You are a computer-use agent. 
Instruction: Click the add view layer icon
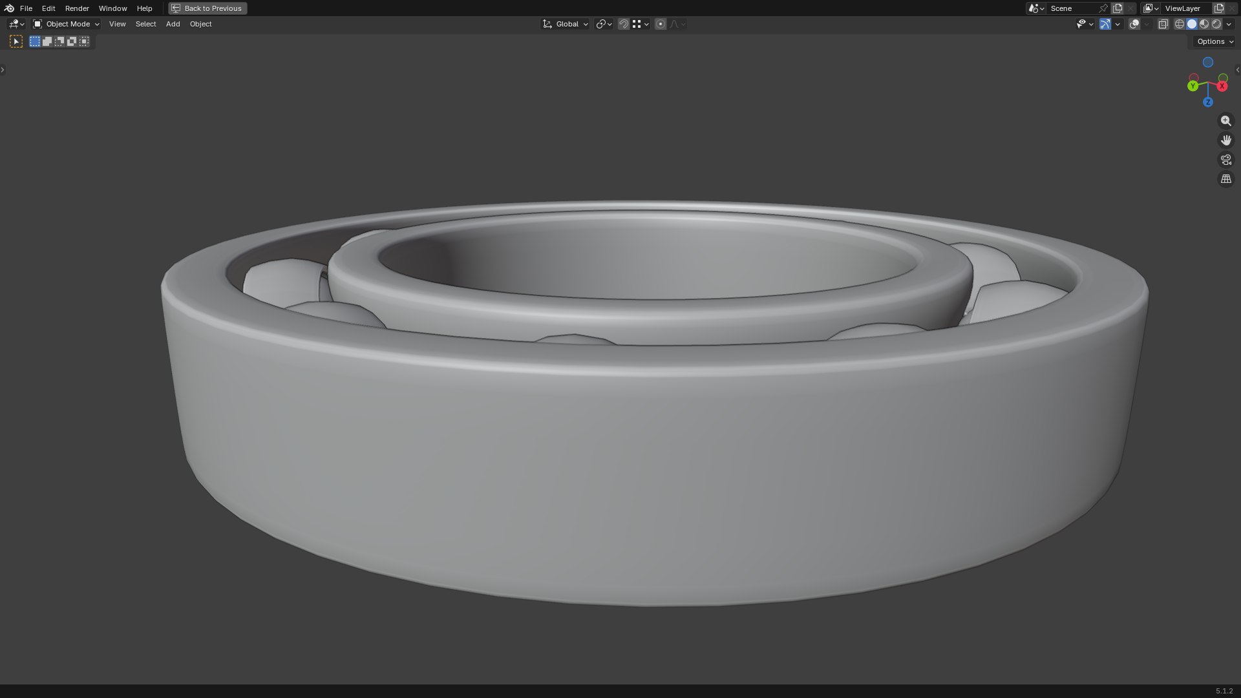pyautogui.click(x=1219, y=8)
